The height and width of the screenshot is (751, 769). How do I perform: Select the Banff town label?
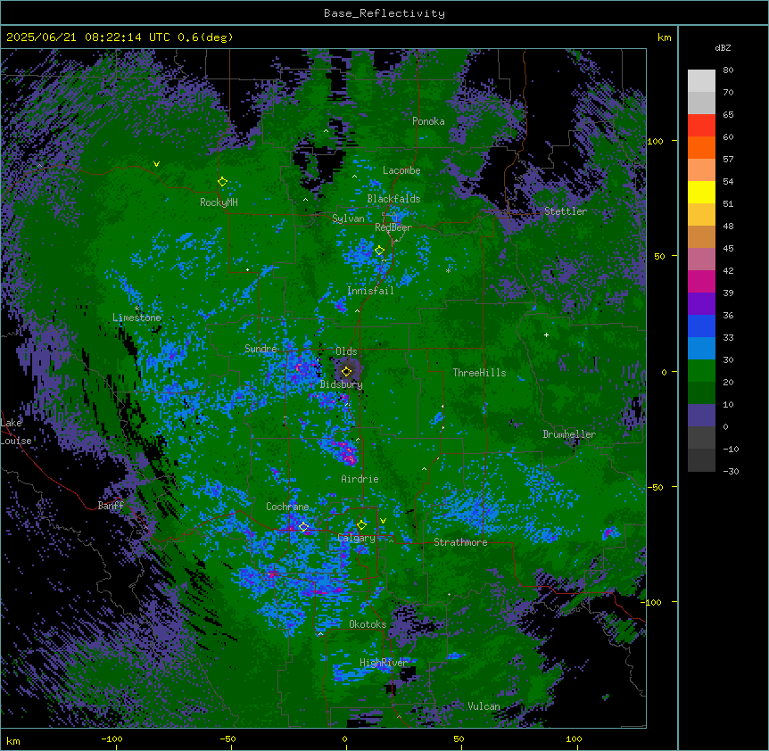[111, 506]
